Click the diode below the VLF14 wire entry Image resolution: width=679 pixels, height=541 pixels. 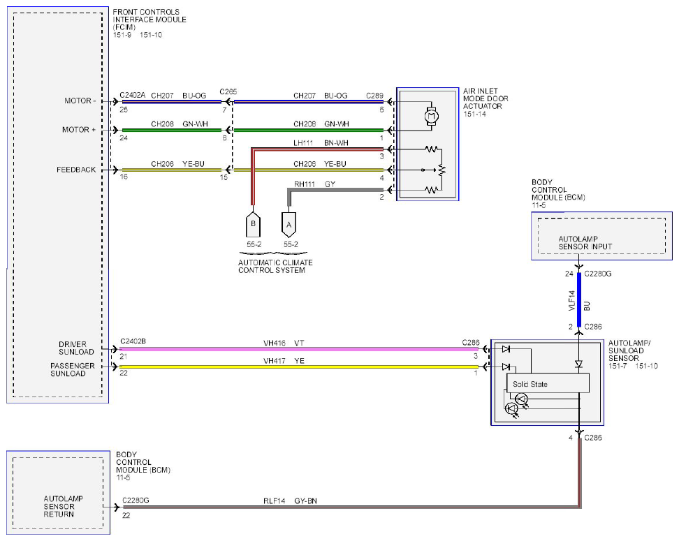[x=578, y=364]
